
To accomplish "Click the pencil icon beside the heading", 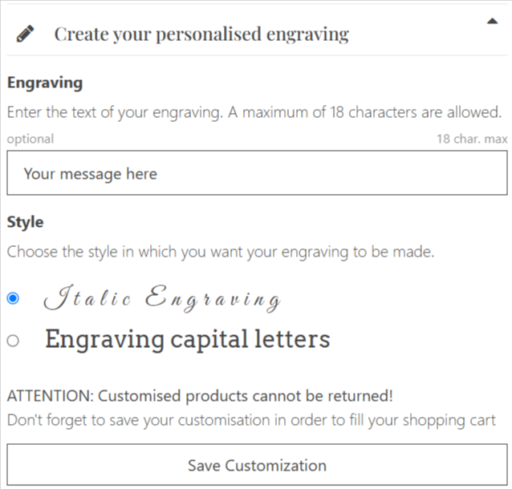I will 25,34.
